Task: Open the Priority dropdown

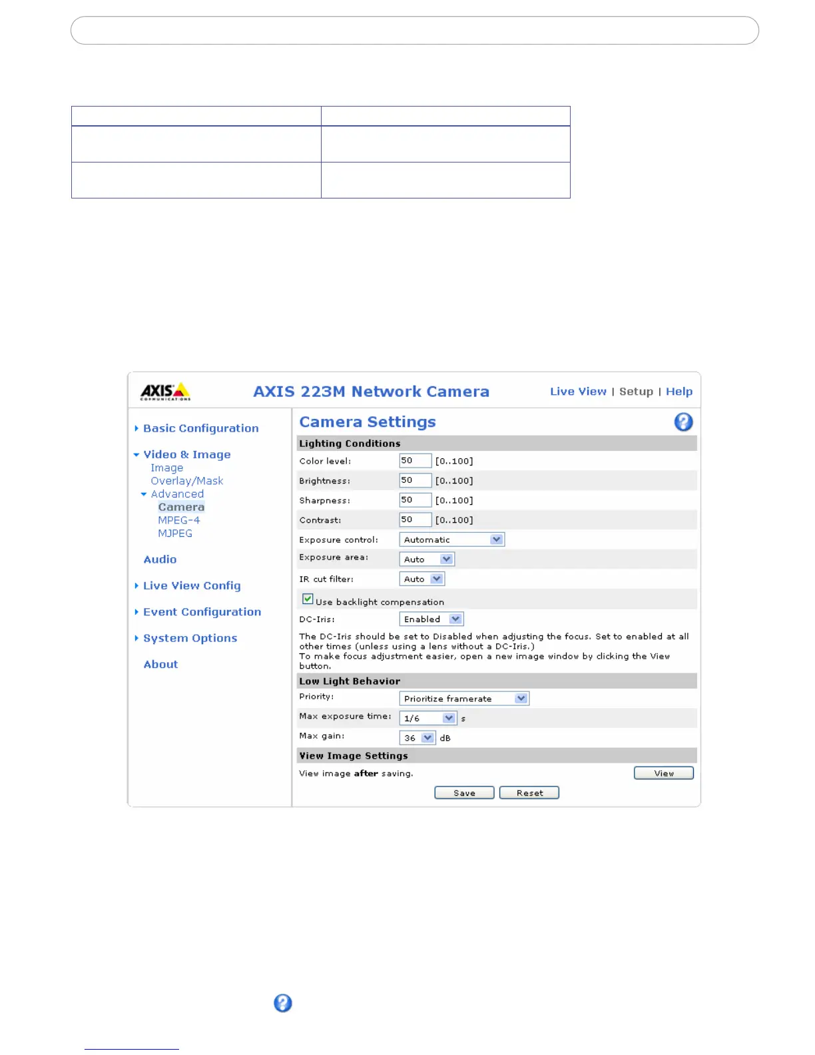Action: (x=464, y=699)
